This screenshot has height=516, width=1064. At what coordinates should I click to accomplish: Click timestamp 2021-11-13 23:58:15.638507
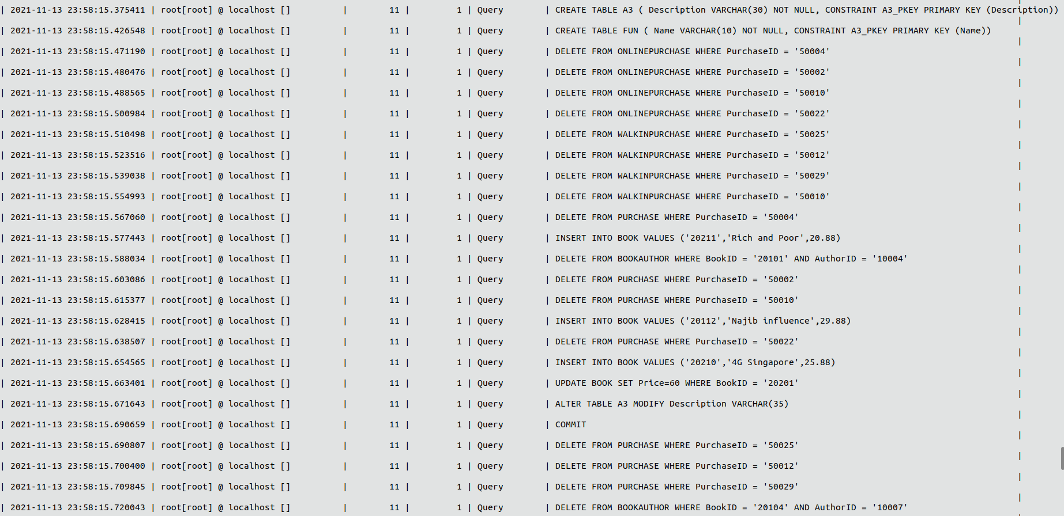78,342
